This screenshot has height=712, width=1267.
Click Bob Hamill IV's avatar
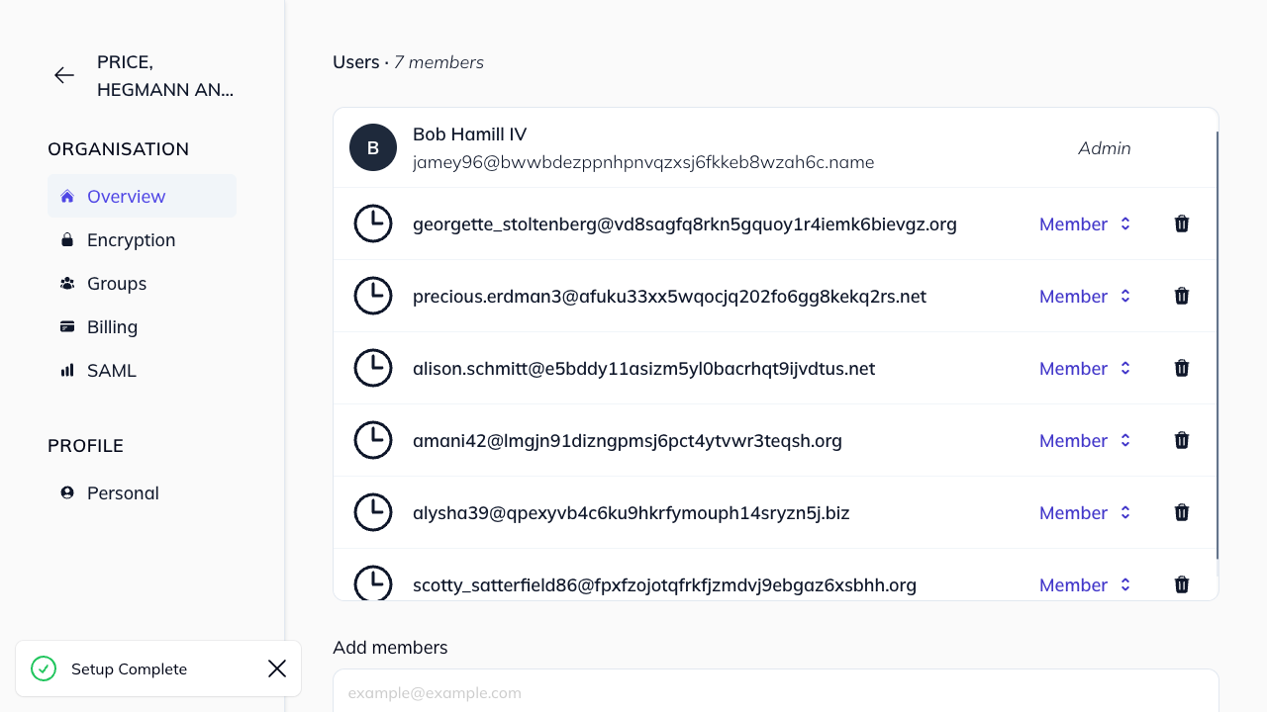click(373, 148)
